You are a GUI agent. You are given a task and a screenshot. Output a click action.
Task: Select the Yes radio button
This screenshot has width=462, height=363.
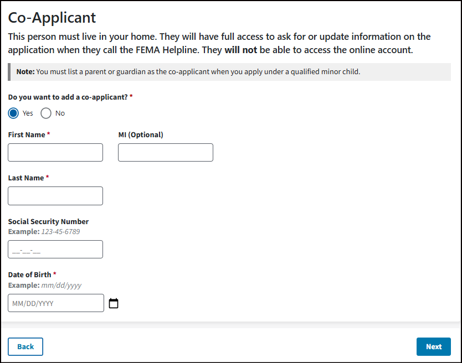click(x=13, y=113)
